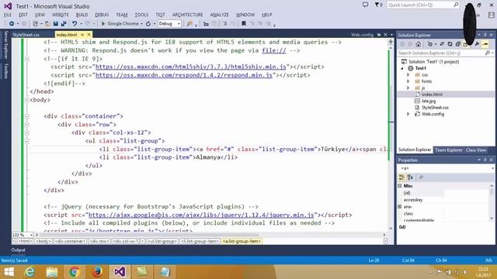This screenshot has height=279, width=497.
Task: Undo the last edit via toolbar
Action: pyautogui.click(x=75, y=24)
